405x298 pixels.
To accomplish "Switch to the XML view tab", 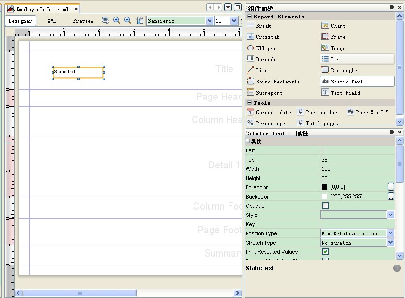I will point(52,21).
